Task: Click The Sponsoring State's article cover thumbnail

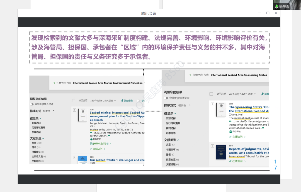Action: (x=221, y=110)
